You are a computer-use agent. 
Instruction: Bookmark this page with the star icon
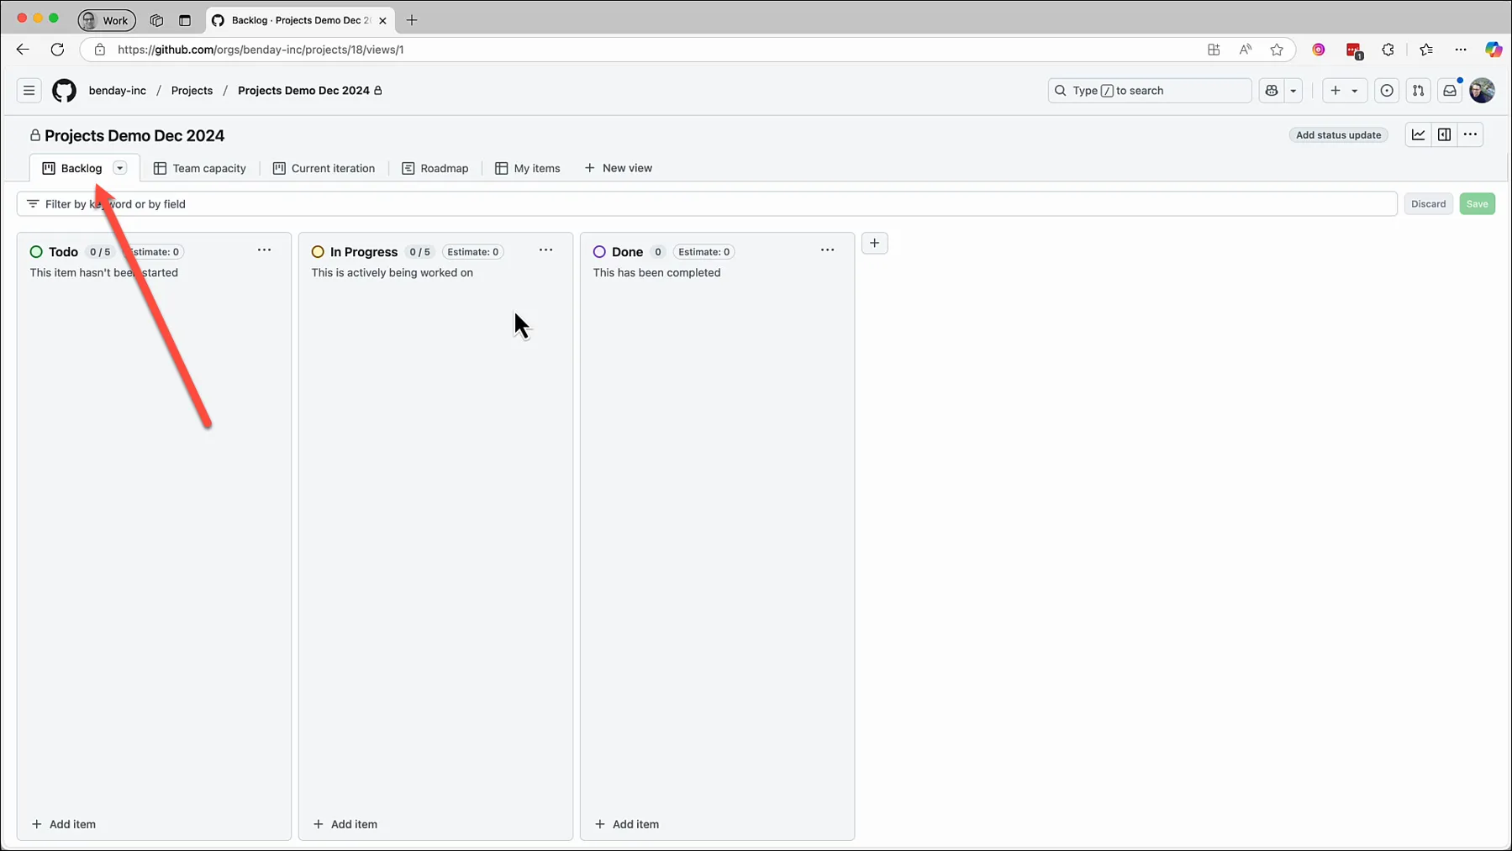(x=1277, y=50)
